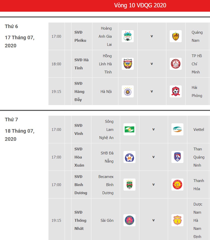
Task: Select the Sài Gòn team name
Action: point(107,221)
